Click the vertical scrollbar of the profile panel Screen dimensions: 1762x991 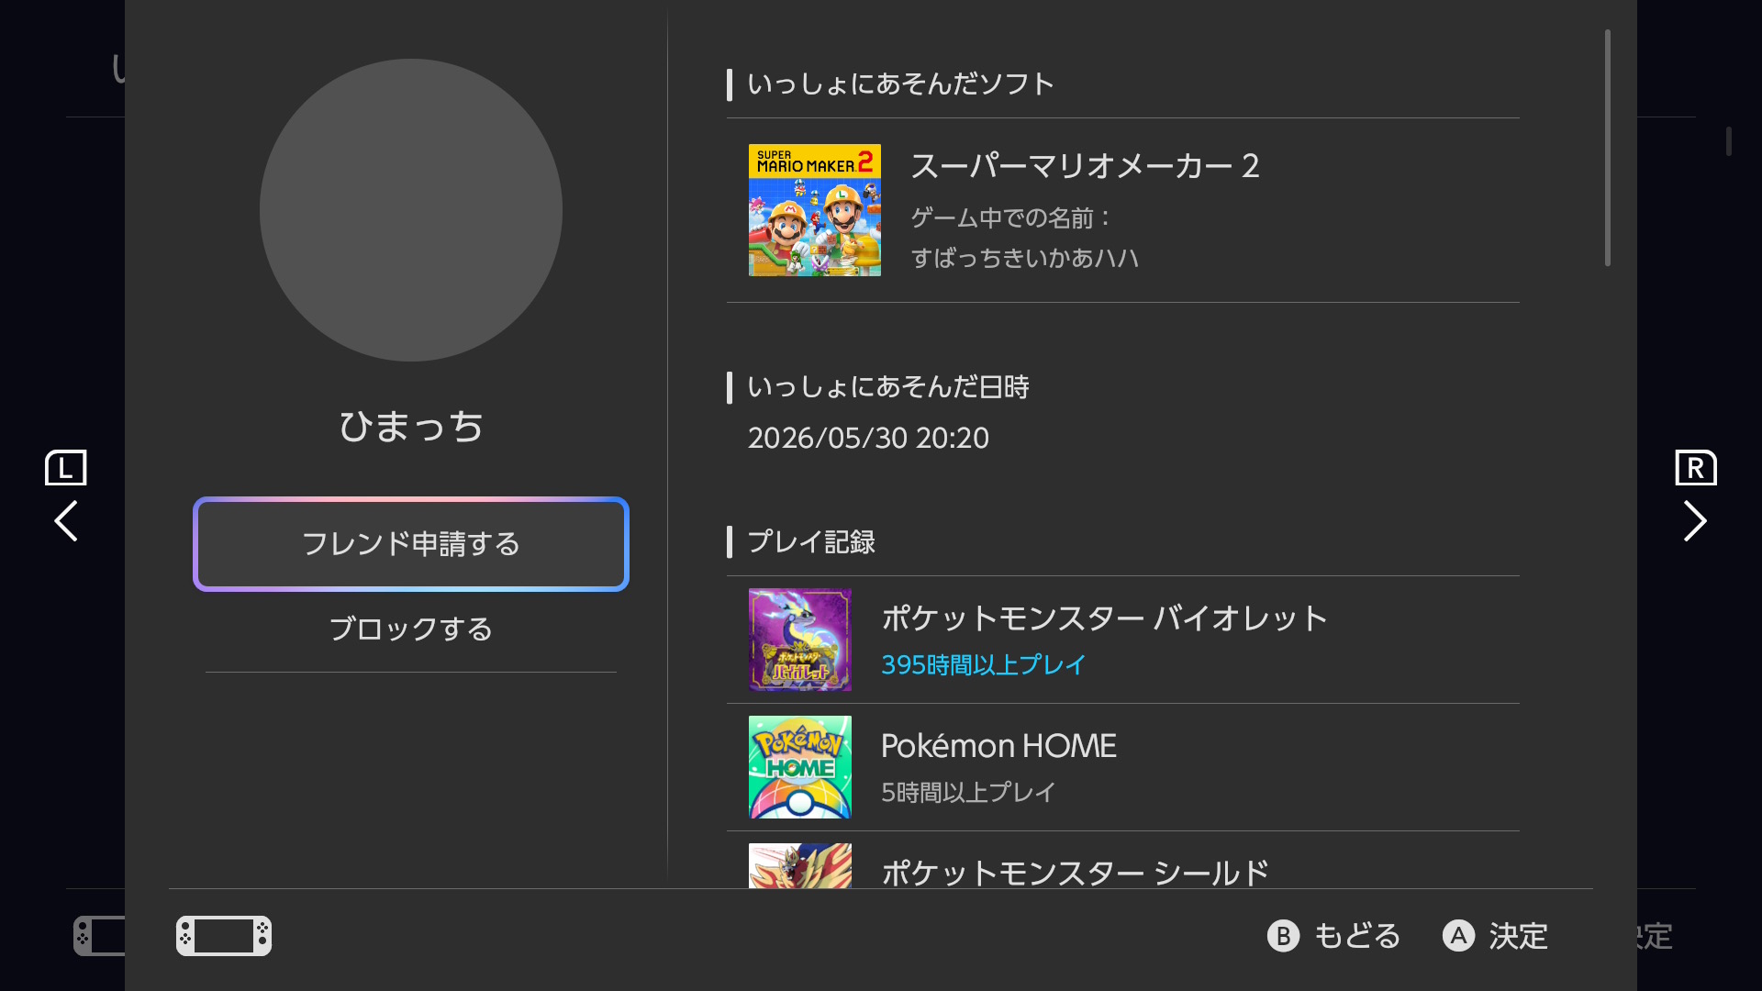pyautogui.click(x=1608, y=149)
